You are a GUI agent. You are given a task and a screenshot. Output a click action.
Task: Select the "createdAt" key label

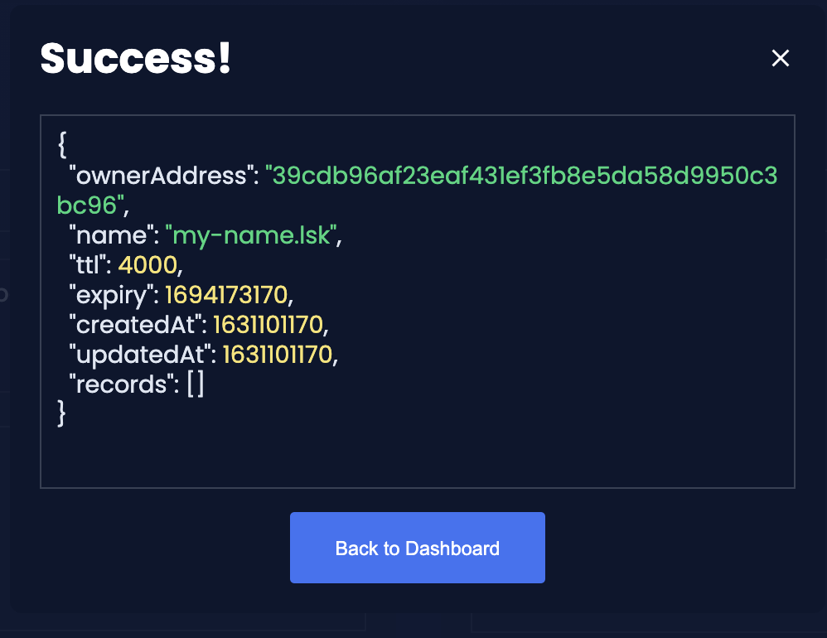(x=136, y=324)
